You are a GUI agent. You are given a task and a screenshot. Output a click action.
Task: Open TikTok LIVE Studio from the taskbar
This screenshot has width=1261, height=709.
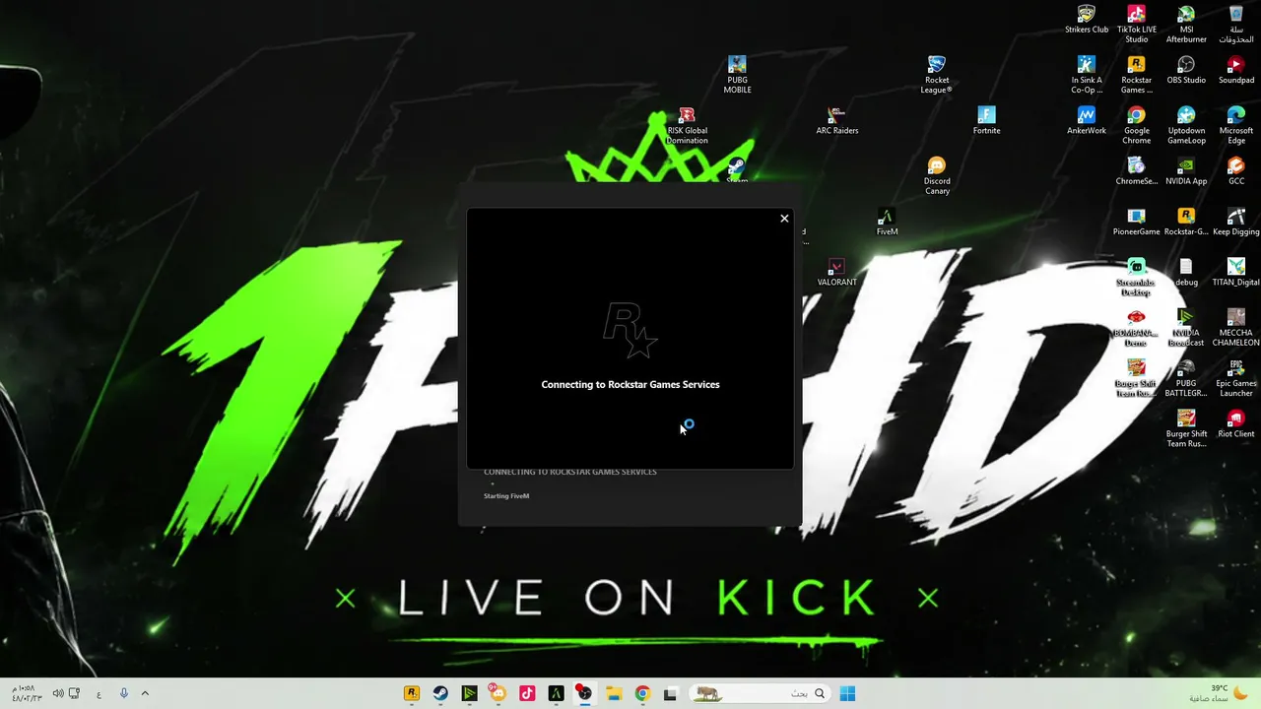(x=527, y=693)
